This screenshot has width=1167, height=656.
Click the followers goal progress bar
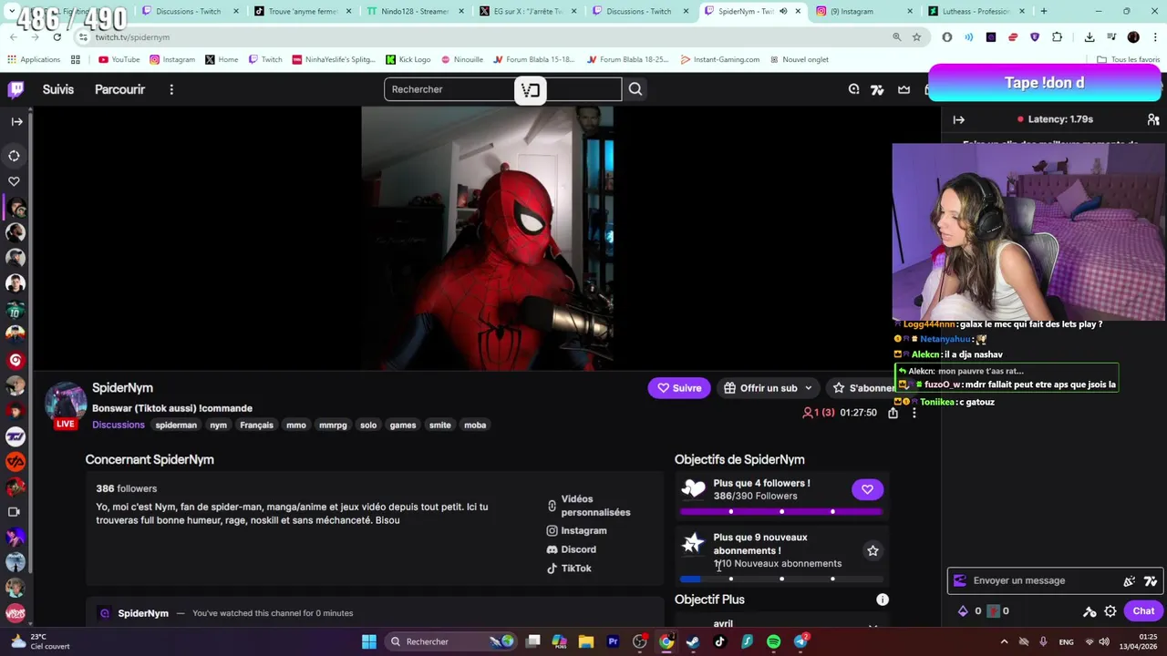tap(781, 511)
